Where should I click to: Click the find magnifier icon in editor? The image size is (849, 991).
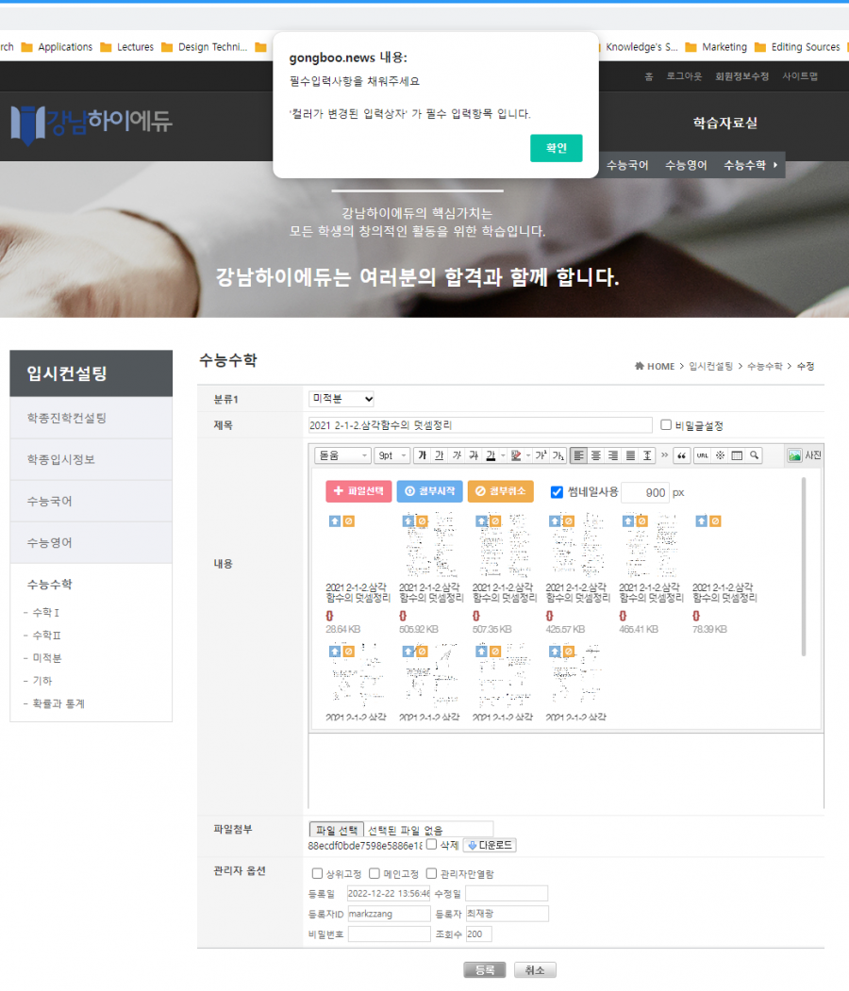(755, 455)
